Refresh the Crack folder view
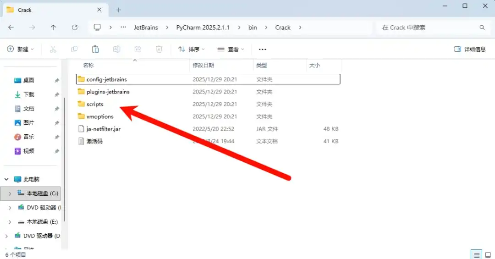Screen dimensions: 495x259 [x=75, y=28]
